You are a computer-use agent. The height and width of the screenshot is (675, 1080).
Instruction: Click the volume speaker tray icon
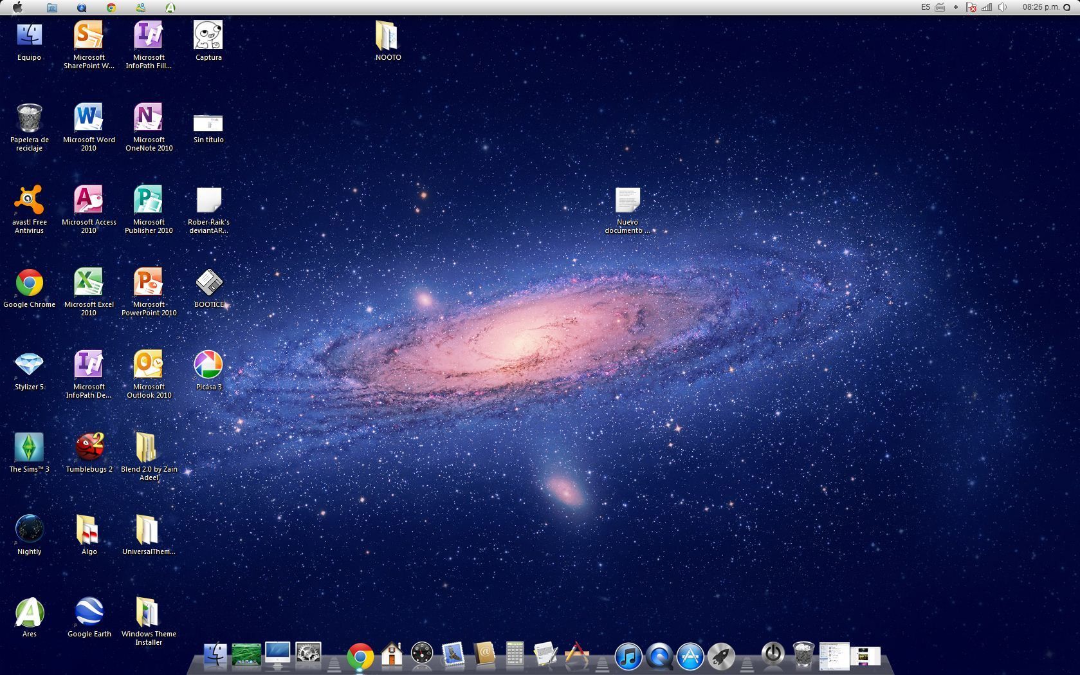(1002, 7)
